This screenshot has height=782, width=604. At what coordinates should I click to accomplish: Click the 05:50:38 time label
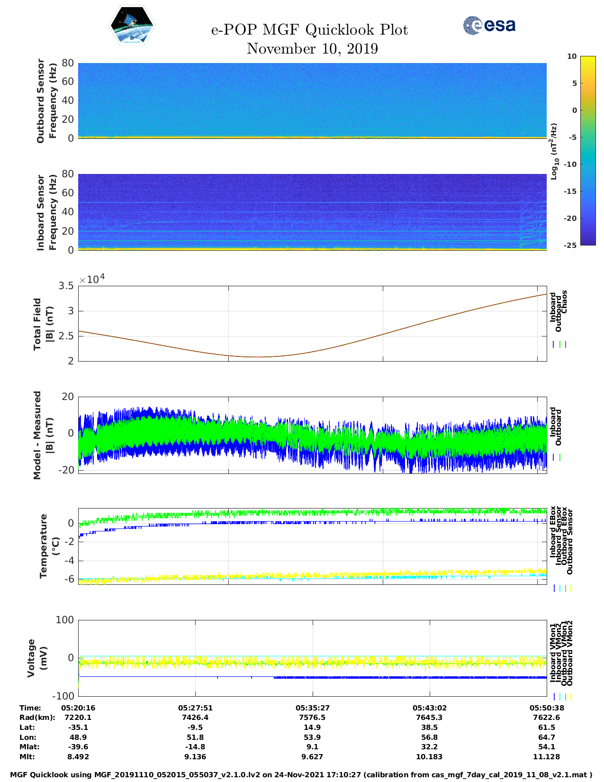click(546, 708)
